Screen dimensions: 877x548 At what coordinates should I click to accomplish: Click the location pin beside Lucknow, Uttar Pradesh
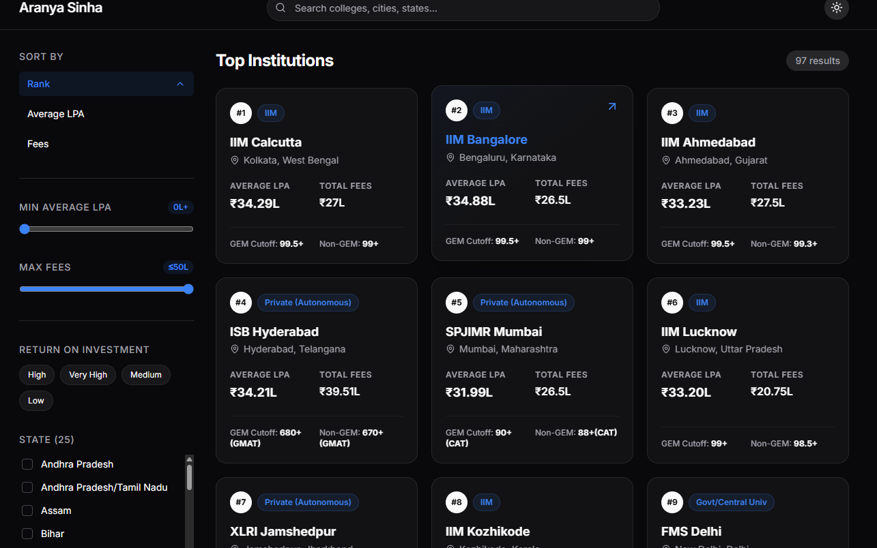(666, 349)
